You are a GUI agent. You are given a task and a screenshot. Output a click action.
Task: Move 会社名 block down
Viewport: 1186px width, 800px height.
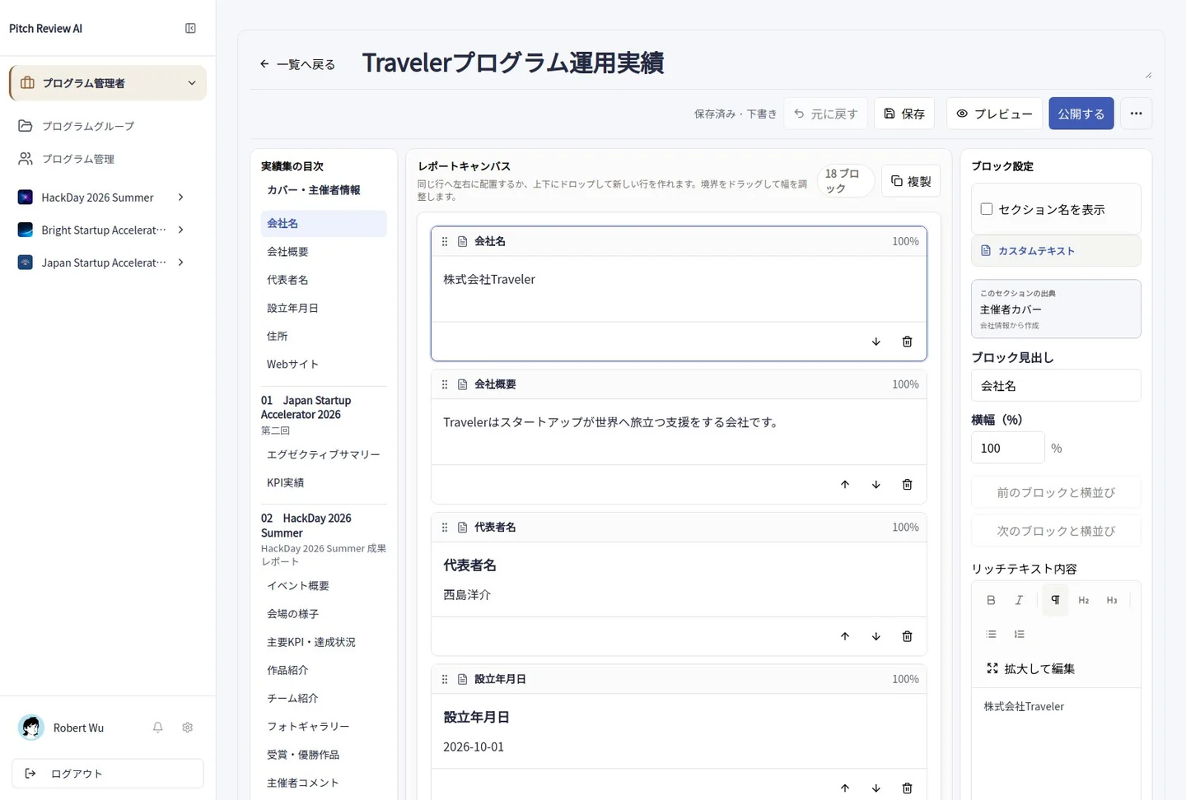876,342
